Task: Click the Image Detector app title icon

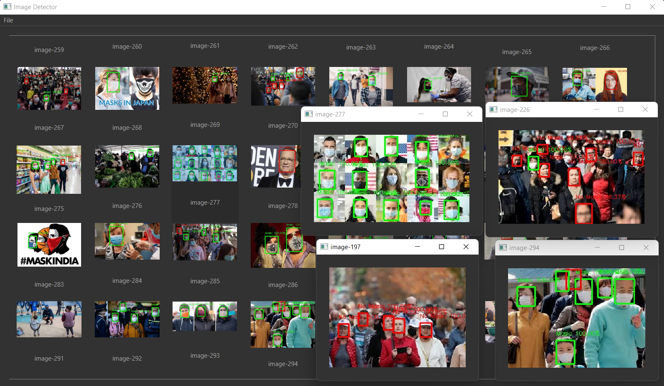Action: pyautogui.click(x=7, y=7)
